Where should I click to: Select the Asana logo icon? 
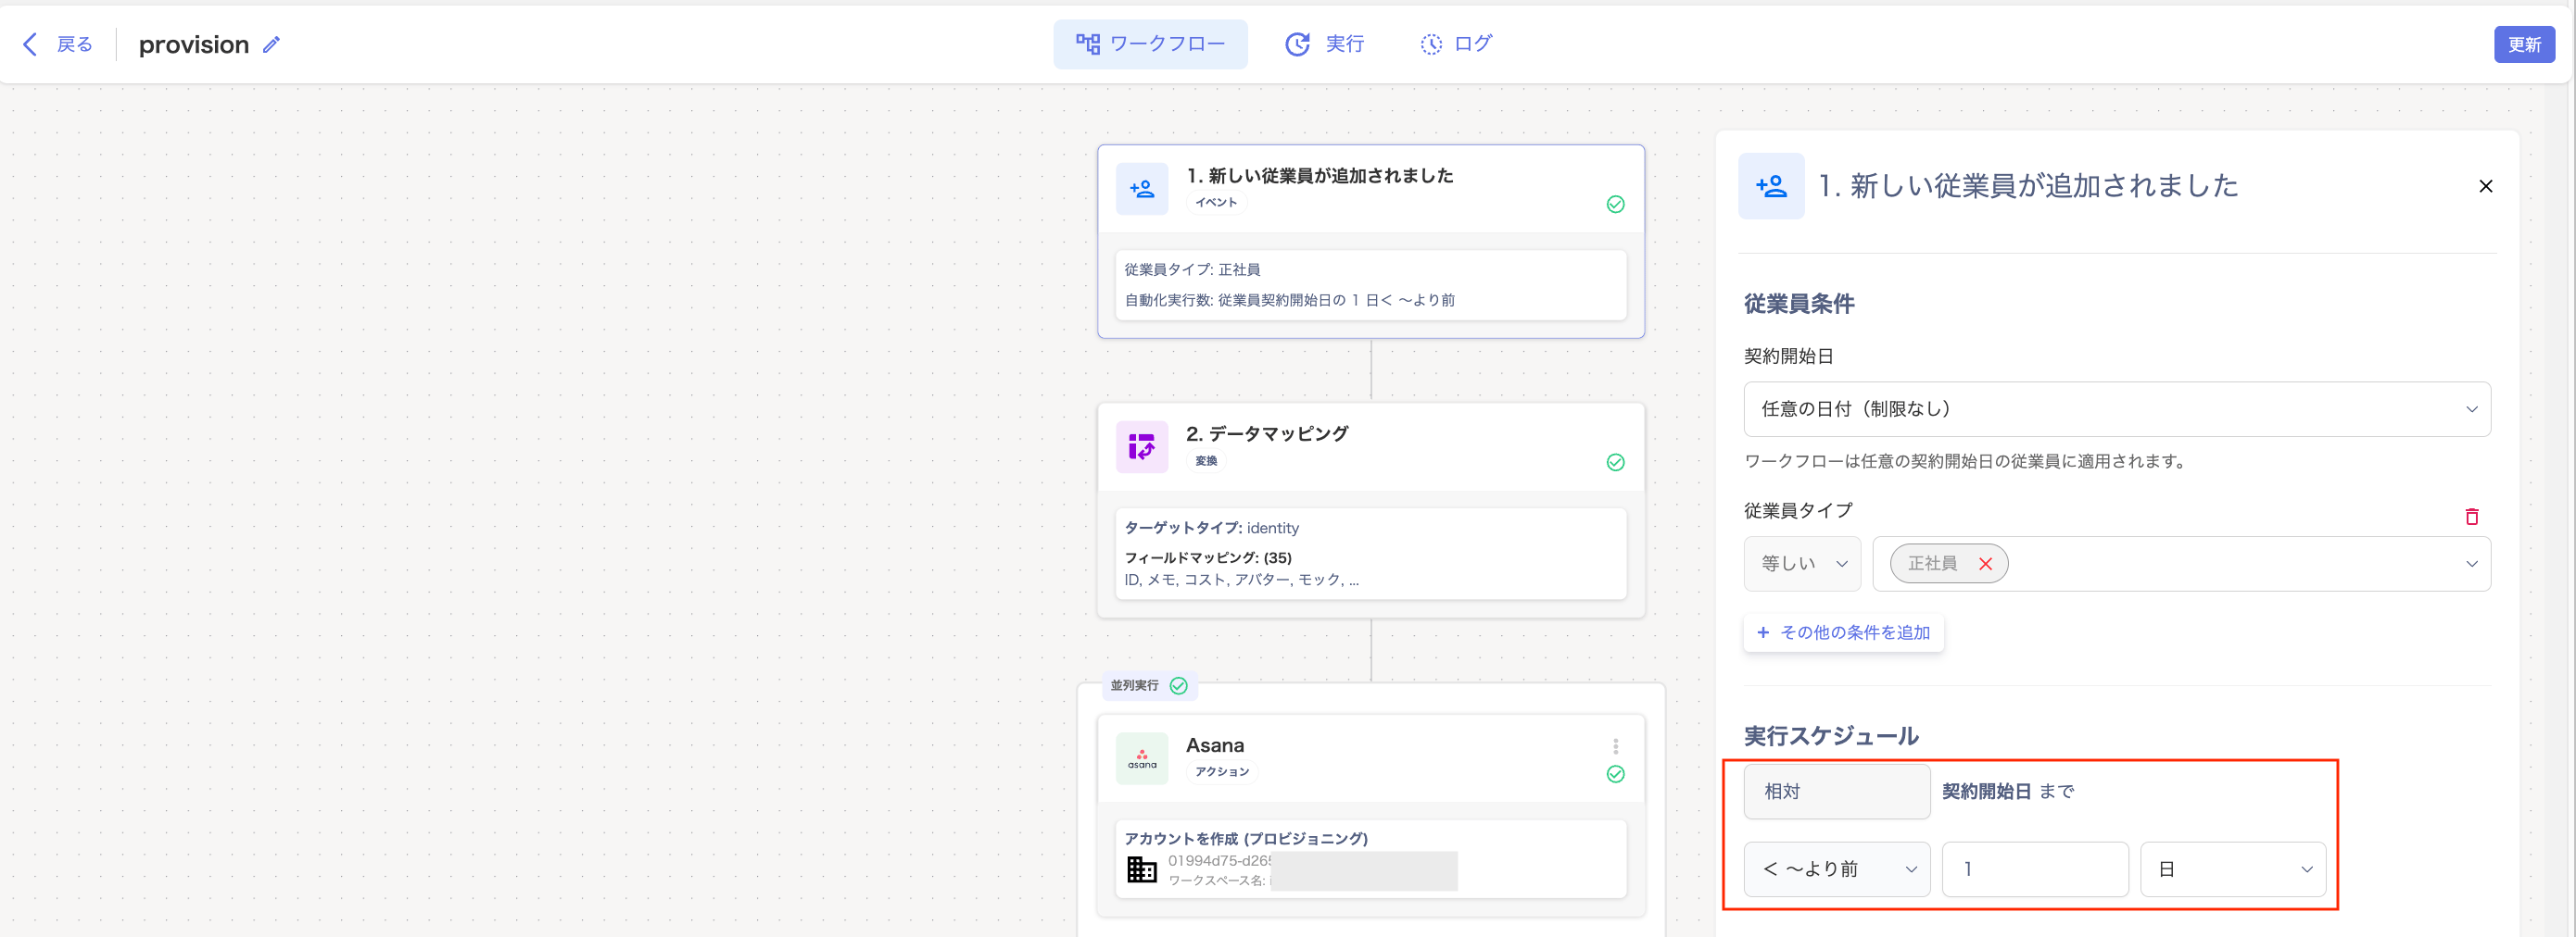1142,758
